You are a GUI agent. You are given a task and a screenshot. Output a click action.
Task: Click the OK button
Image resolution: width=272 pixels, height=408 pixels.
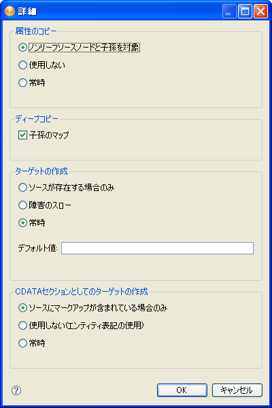(x=182, y=390)
